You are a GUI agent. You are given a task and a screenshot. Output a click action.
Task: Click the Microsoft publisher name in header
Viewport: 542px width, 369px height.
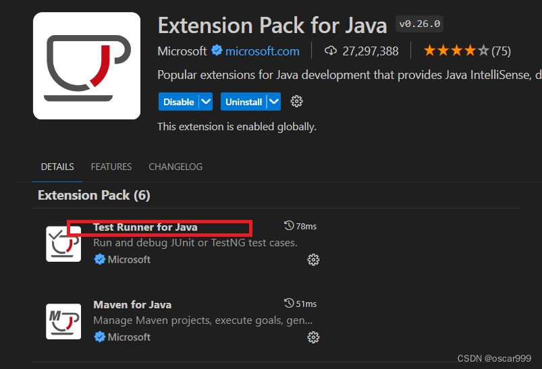click(182, 51)
